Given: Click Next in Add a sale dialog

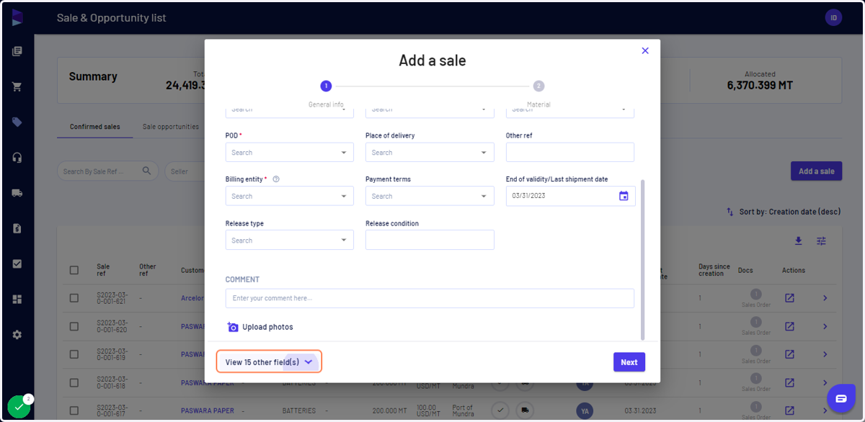Looking at the screenshot, I should pos(629,362).
